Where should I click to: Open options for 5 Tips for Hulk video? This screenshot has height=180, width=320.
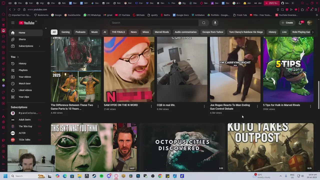click(x=310, y=106)
